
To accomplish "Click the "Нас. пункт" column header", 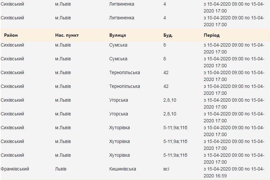I will [x=67, y=35].
